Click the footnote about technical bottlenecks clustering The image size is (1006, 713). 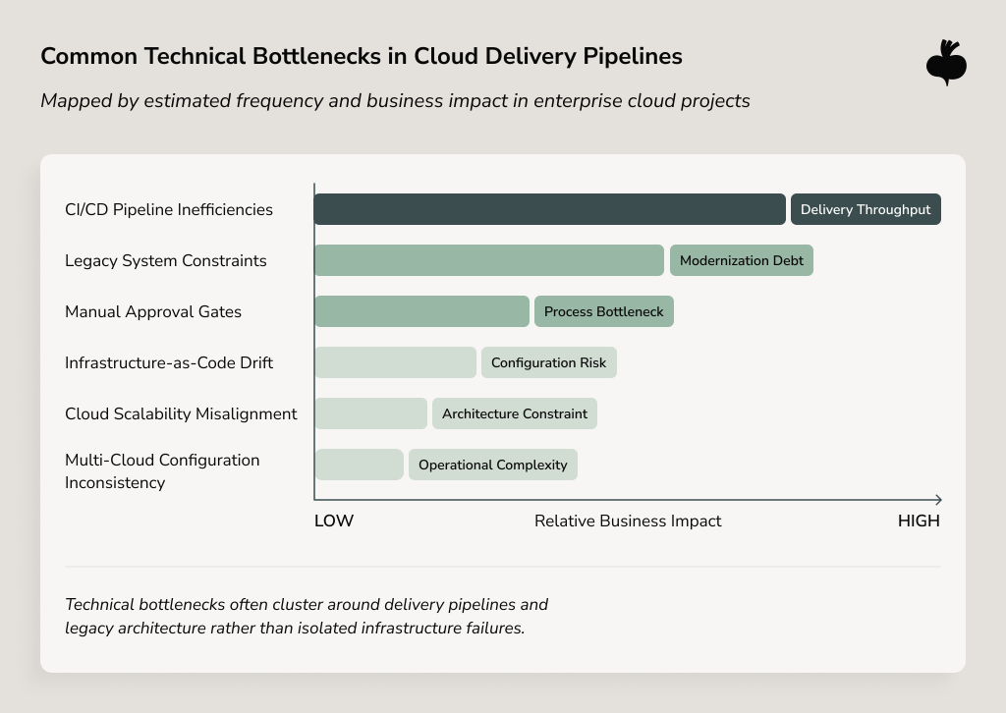(307, 616)
